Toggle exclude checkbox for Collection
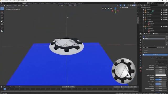This screenshot has width=168, height=94. click(x=144, y=9)
